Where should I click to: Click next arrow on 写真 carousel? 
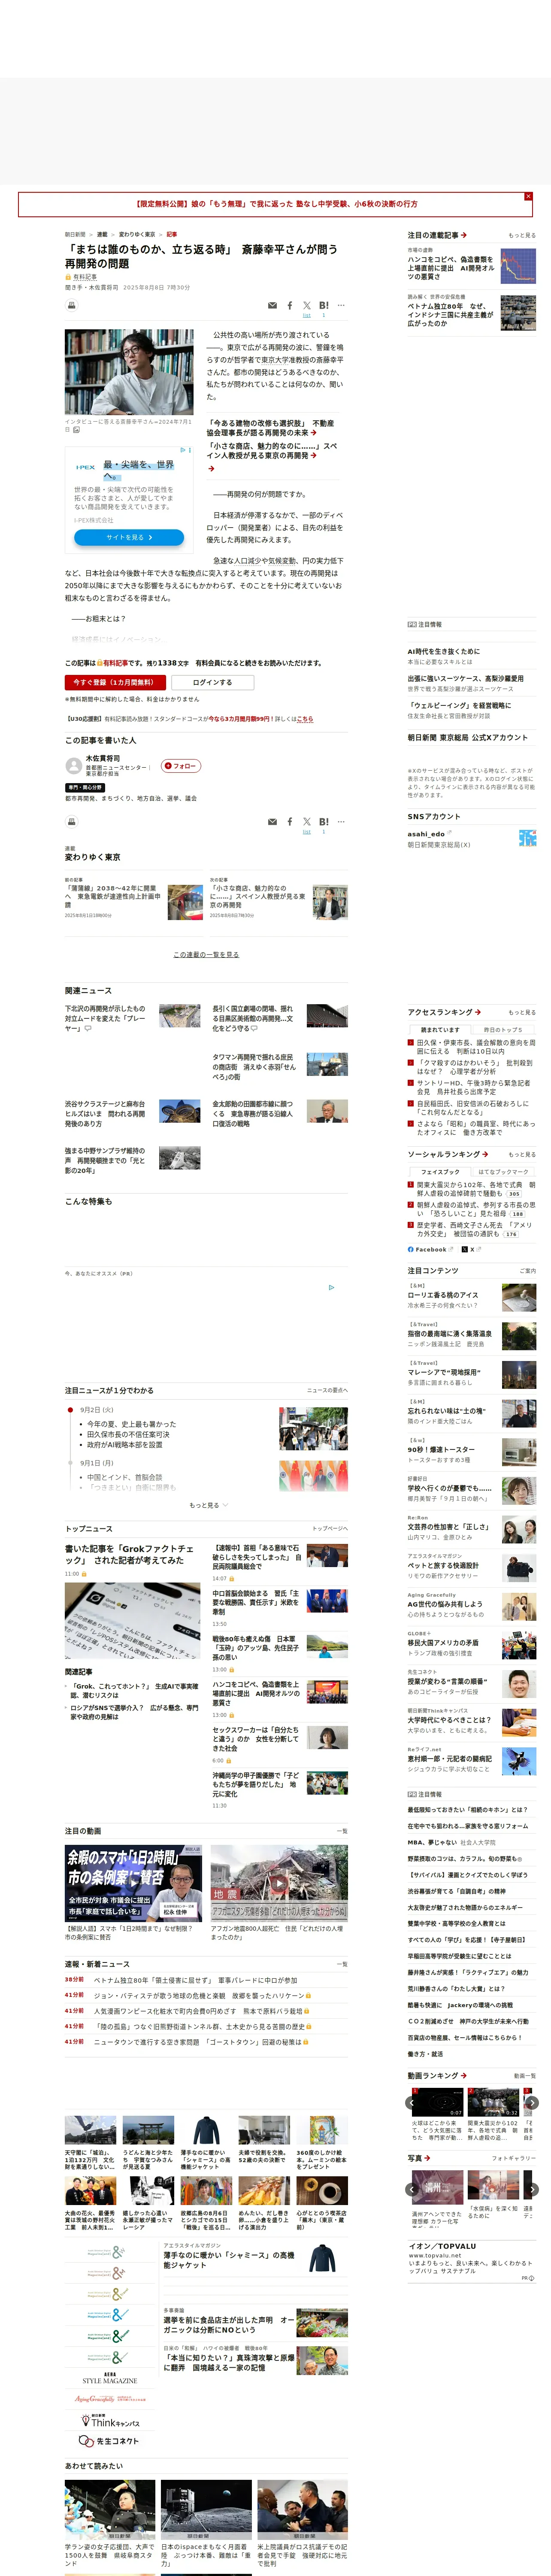pyautogui.click(x=532, y=2189)
